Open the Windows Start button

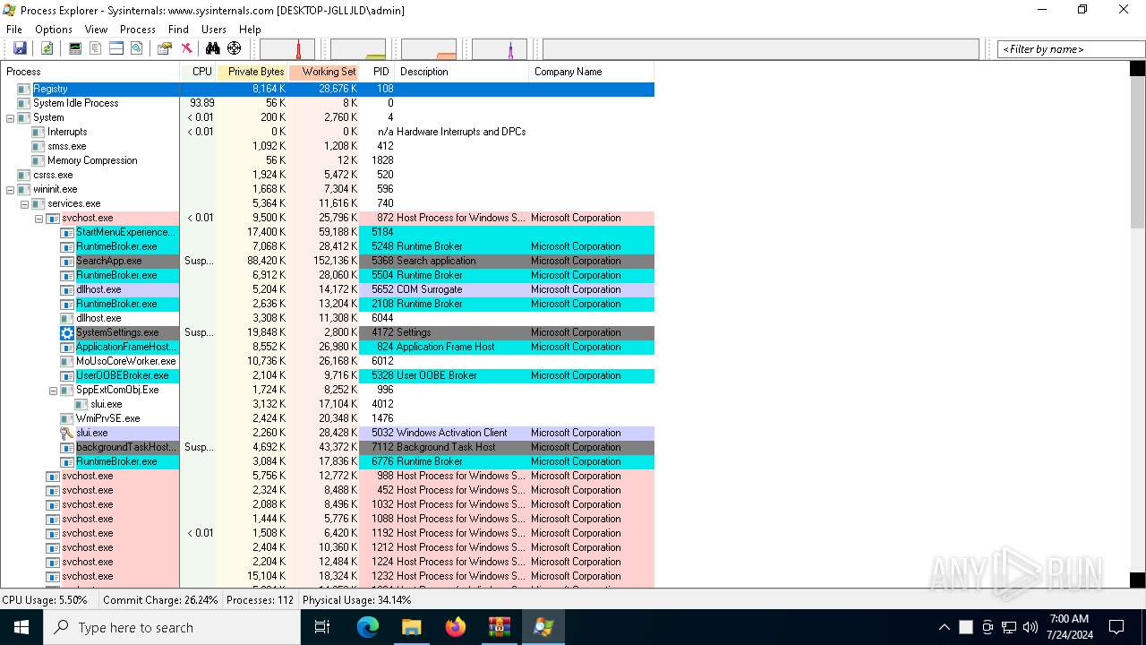click(x=21, y=627)
